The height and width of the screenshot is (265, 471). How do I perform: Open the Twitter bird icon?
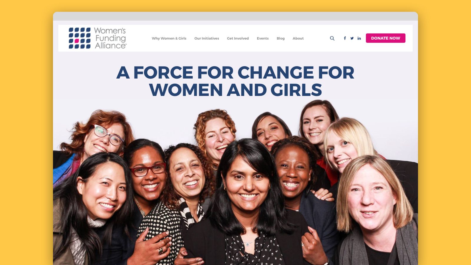[x=352, y=38]
